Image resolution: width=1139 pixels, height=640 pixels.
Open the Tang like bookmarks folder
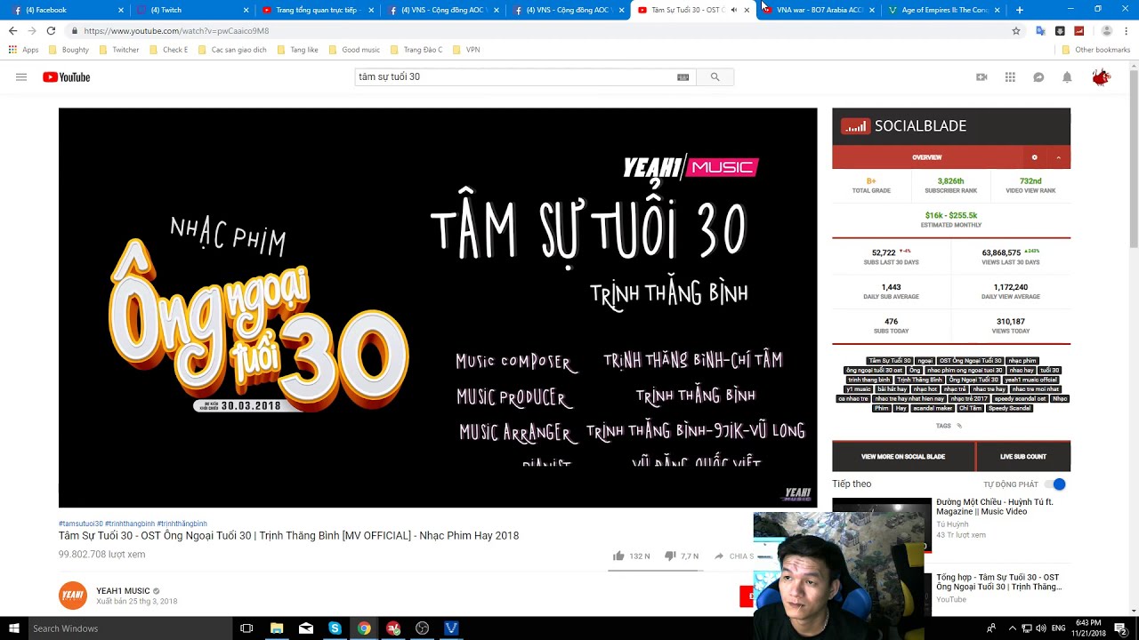tap(297, 50)
